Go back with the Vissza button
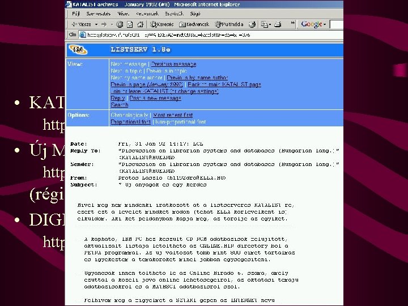408x306 pixels. click(81, 24)
